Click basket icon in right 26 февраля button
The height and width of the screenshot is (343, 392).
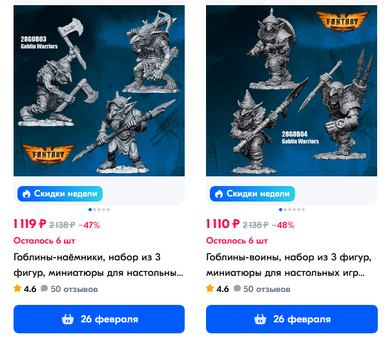(x=260, y=319)
